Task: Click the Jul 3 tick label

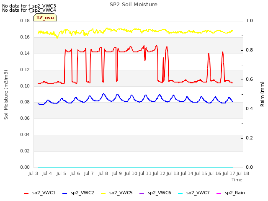Action: click(33, 173)
